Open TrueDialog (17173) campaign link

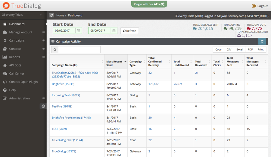(64, 151)
